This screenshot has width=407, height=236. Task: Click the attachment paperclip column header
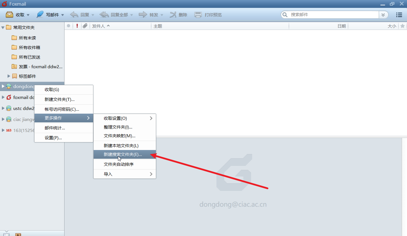85,26
